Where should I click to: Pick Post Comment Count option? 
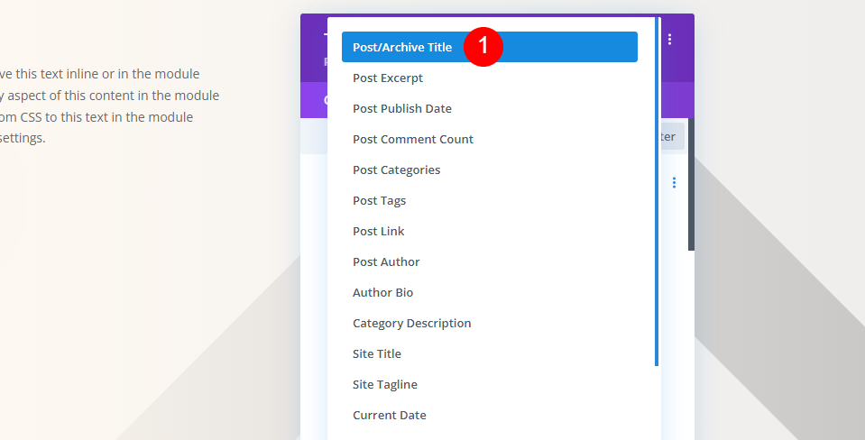pos(489,139)
